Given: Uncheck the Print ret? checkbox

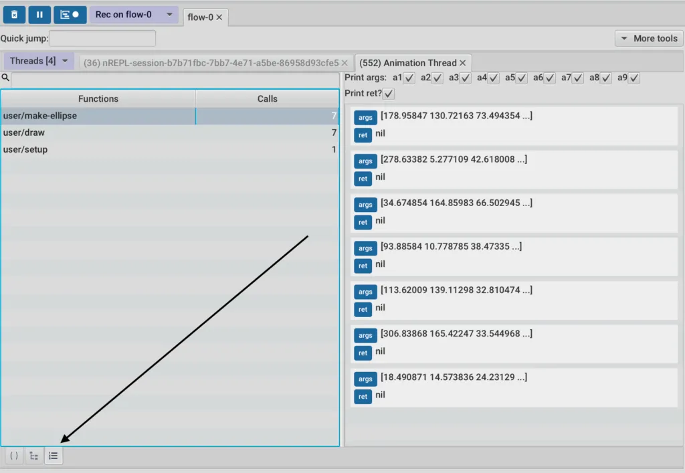Looking at the screenshot, I should click(389, 94).
